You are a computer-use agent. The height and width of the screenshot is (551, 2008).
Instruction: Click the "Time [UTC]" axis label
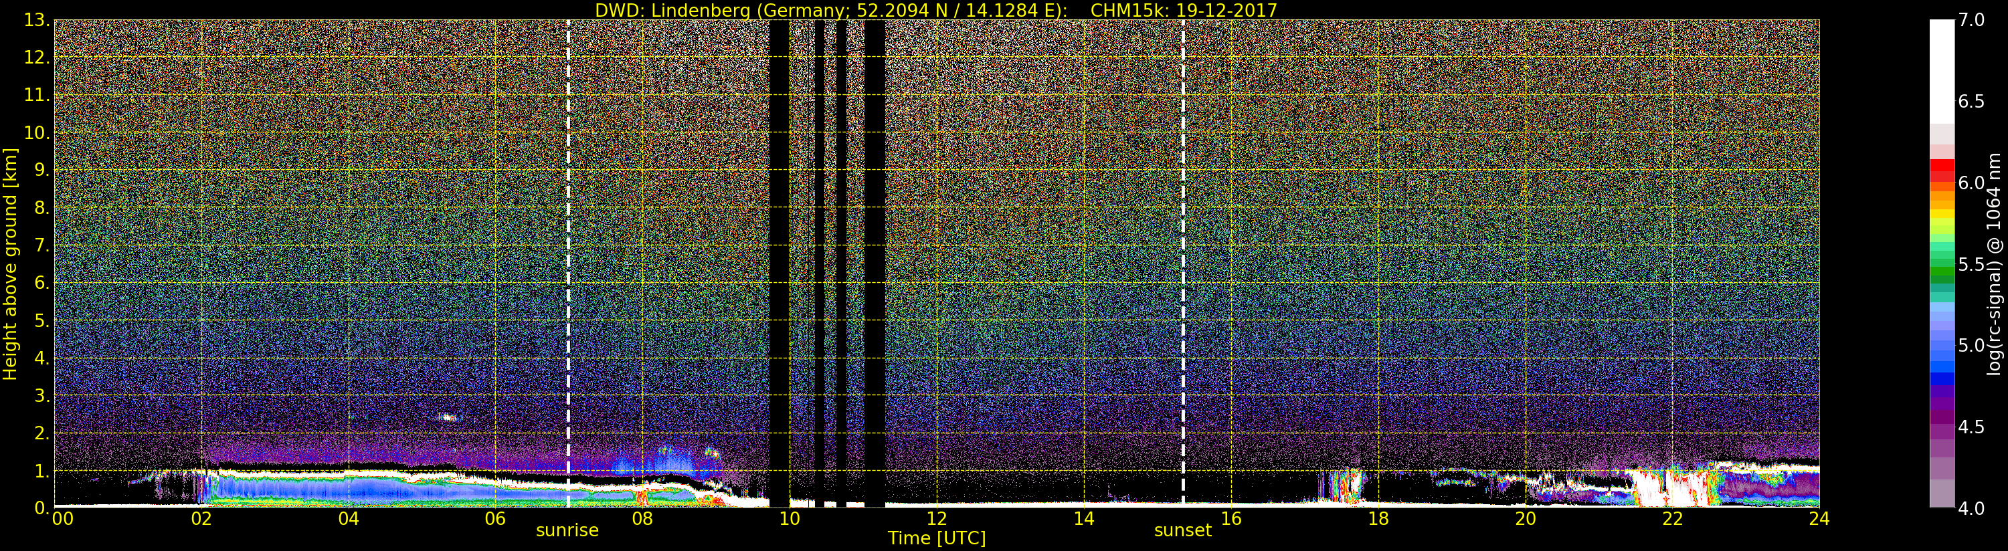[936, 538]
